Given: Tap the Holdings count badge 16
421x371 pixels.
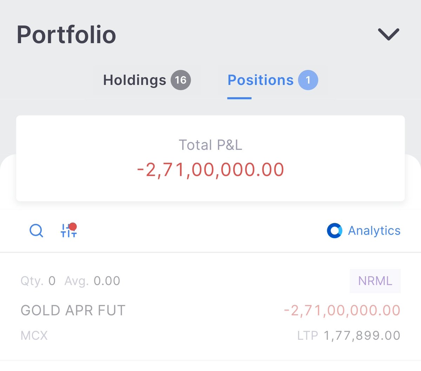Looking at the screenshot, I should pos(181,80).
